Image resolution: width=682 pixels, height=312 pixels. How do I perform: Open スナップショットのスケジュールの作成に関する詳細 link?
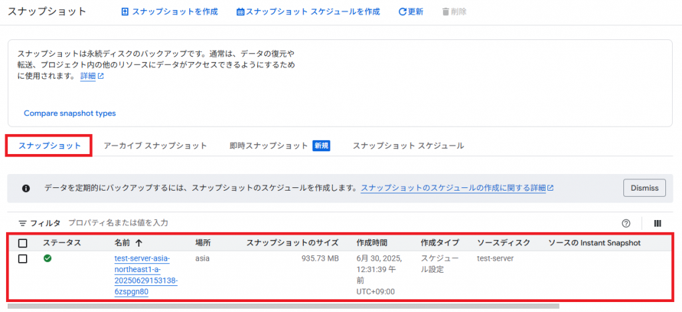coord(453,188)
